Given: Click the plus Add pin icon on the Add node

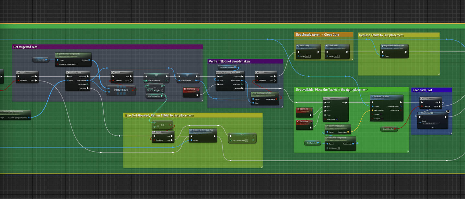Looking at the screenshot, I should (x=155, y=88).
